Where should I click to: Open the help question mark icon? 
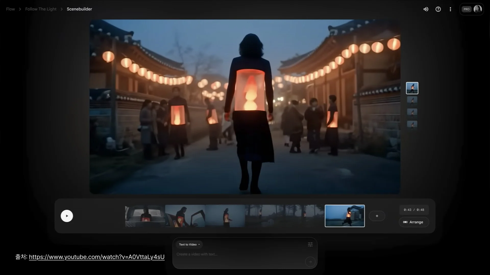pyautogui.click(x=438, y=9)
